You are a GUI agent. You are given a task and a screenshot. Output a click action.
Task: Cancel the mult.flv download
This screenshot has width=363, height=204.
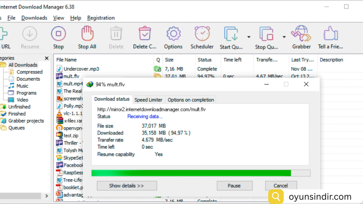coord(281,186)
